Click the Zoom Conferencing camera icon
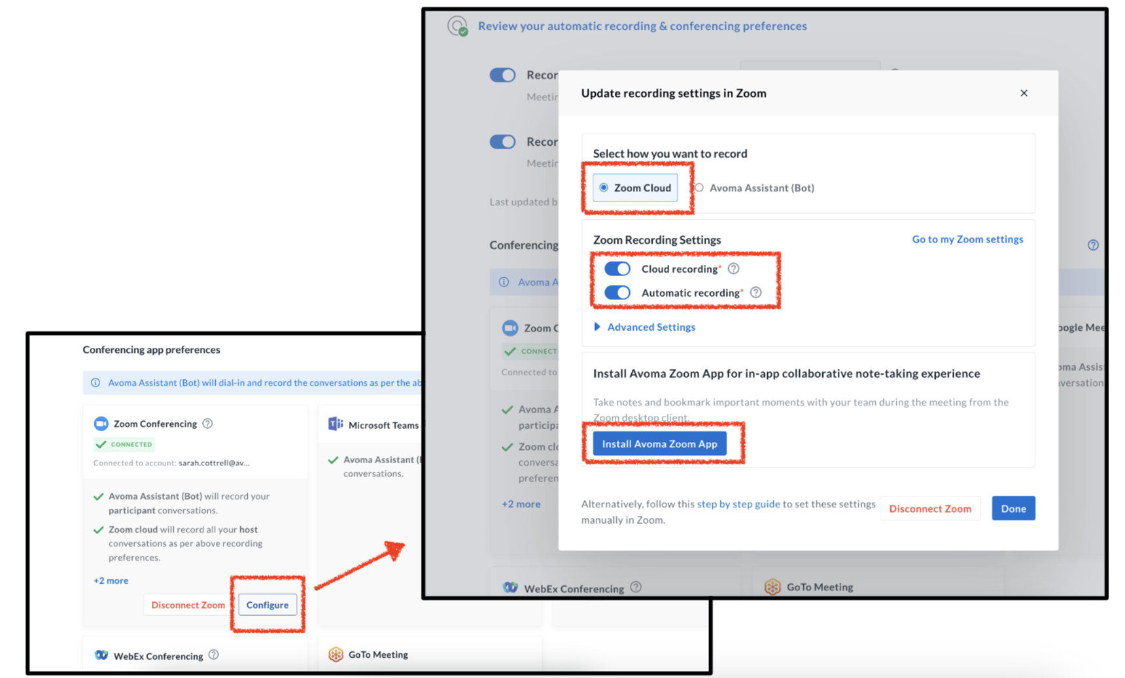 (x=101, y=424)
